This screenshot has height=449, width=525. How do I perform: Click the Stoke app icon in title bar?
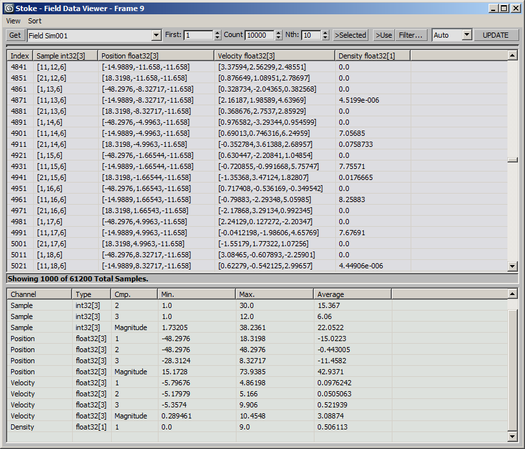(x=9, y=8)
